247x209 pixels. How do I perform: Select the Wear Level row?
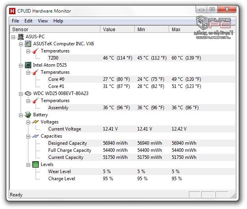(x=141, y=172)
